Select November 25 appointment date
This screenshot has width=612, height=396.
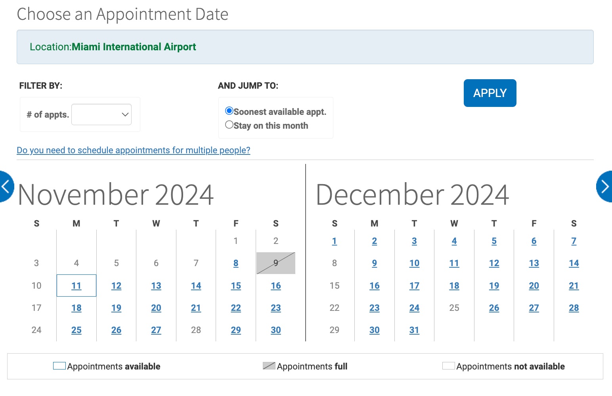coord(76,330)
